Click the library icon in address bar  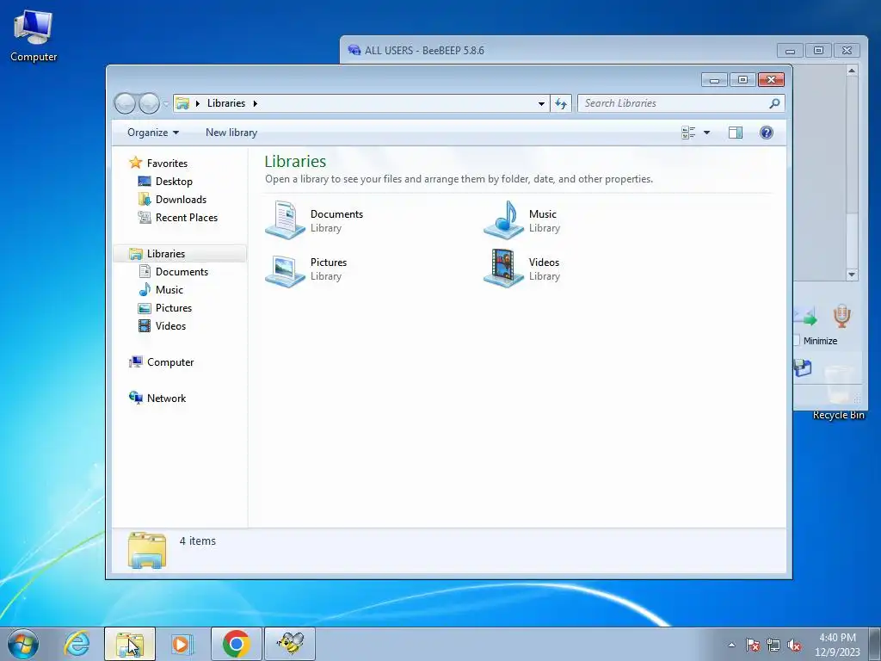[182, 103]
